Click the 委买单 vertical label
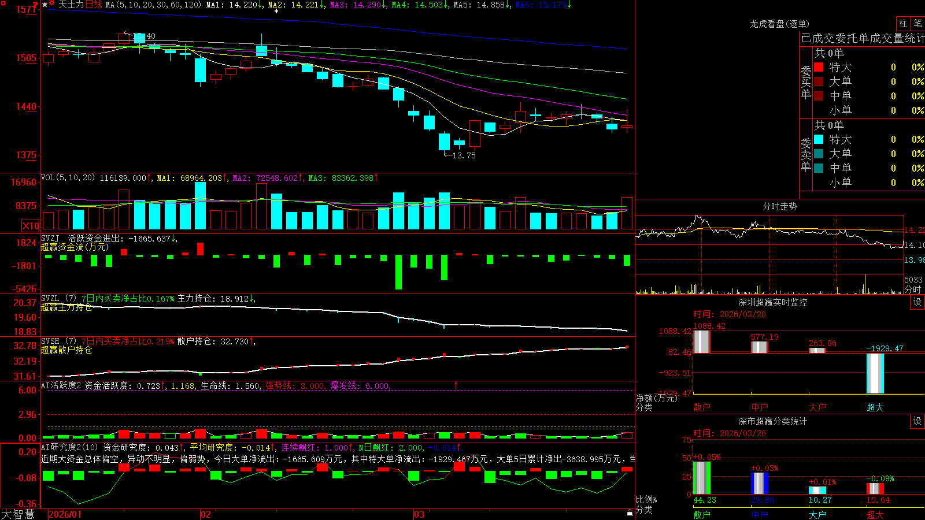The height and width of the screenshot is (520, 925). pos(806,83)
